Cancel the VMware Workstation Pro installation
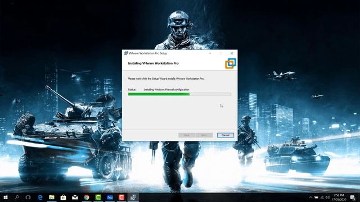This screenshot has height=202, width=360. pyautogui.click(x=225, y=135)
